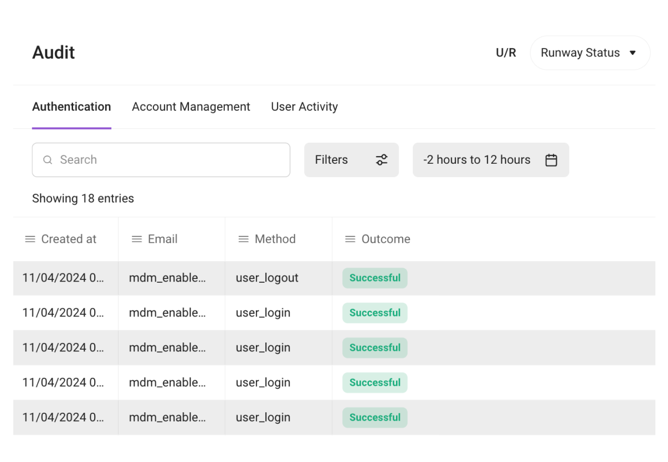Open the -2 hours to 12 hours range
The image size is (668, 462).
pos(477,160)
